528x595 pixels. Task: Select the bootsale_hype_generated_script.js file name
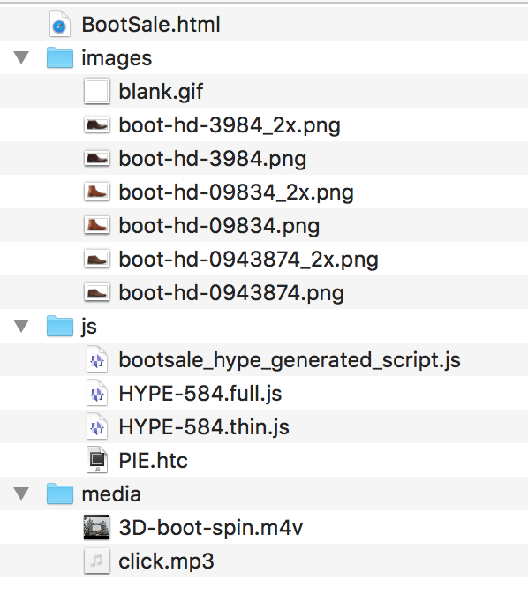click(290, 360)
